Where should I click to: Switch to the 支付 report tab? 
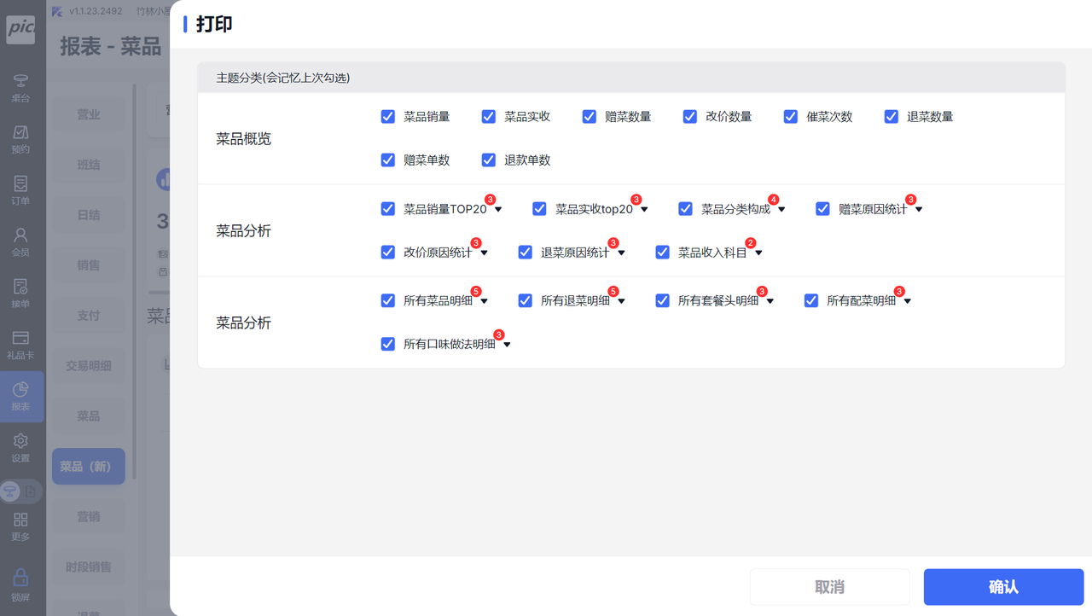coord(89,316)
